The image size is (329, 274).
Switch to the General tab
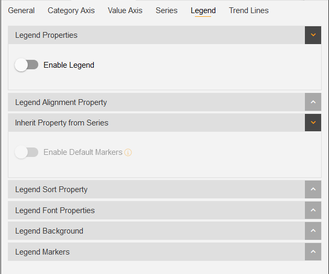(21, 10)
